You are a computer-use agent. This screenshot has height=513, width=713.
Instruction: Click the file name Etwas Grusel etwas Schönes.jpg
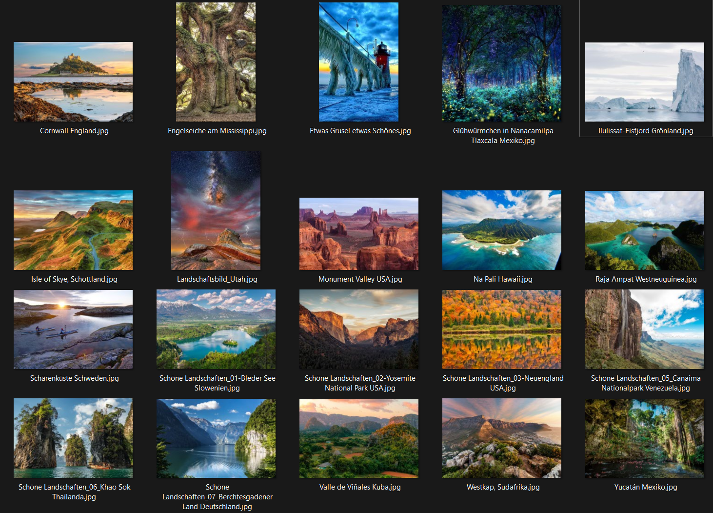click(360, 131)
